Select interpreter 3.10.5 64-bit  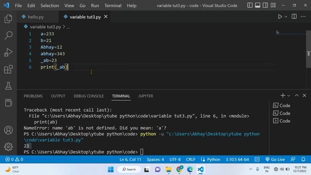coord(237,159)
